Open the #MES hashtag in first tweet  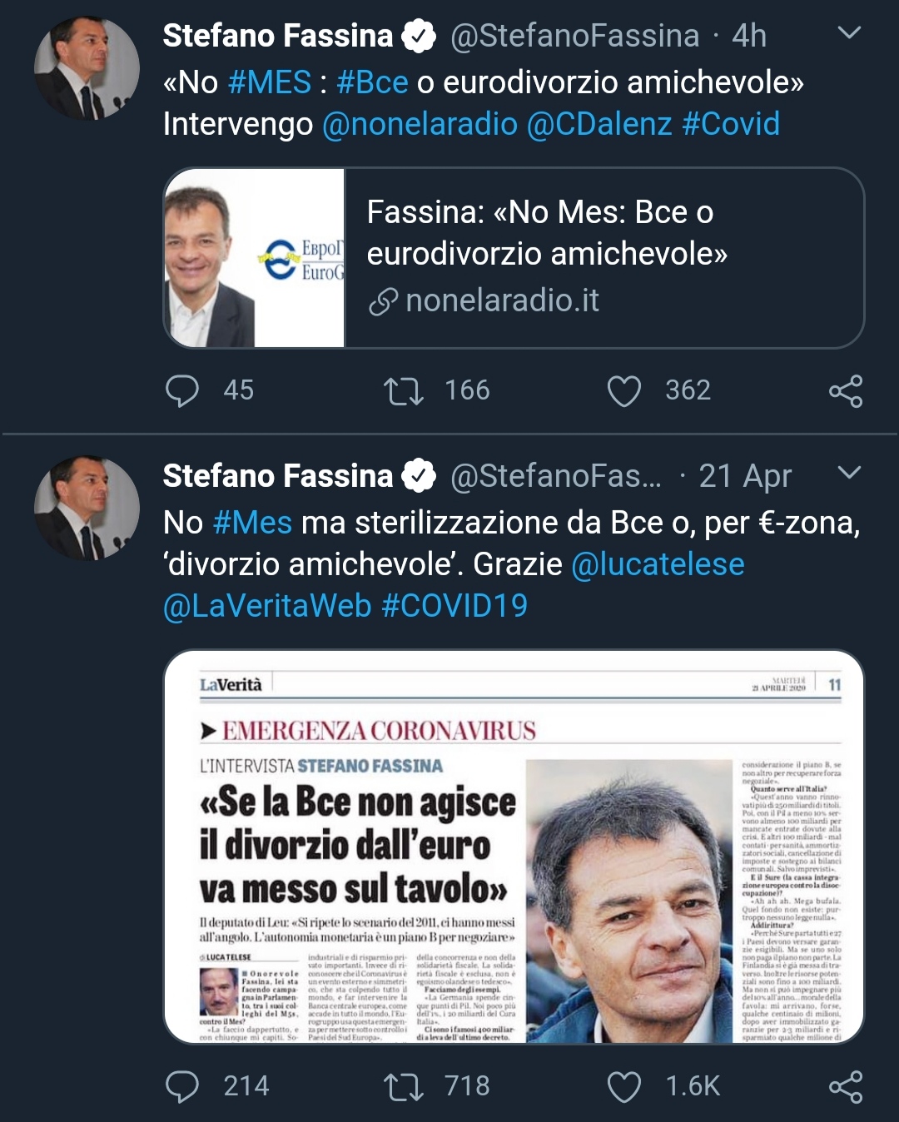click(x=269, y=82)
